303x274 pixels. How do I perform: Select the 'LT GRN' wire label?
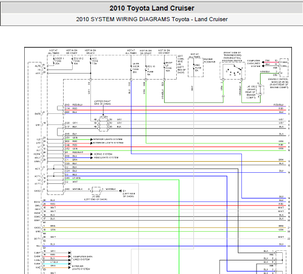77,178
